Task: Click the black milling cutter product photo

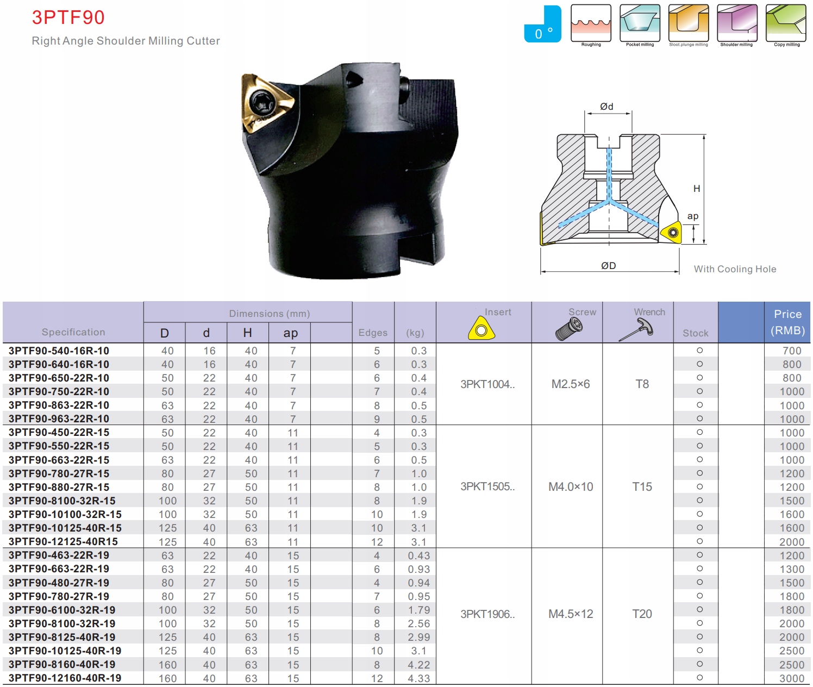Action: 349,171
